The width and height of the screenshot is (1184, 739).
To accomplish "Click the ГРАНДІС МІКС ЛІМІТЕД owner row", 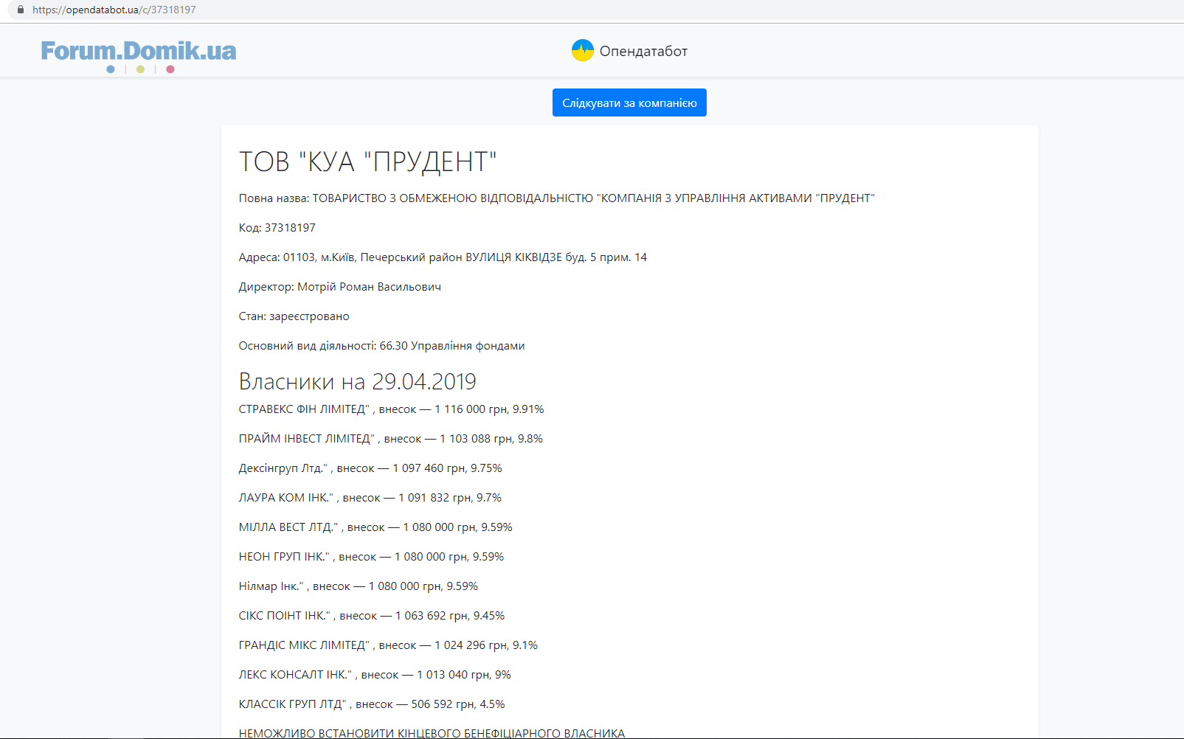I will pos(389,645).
